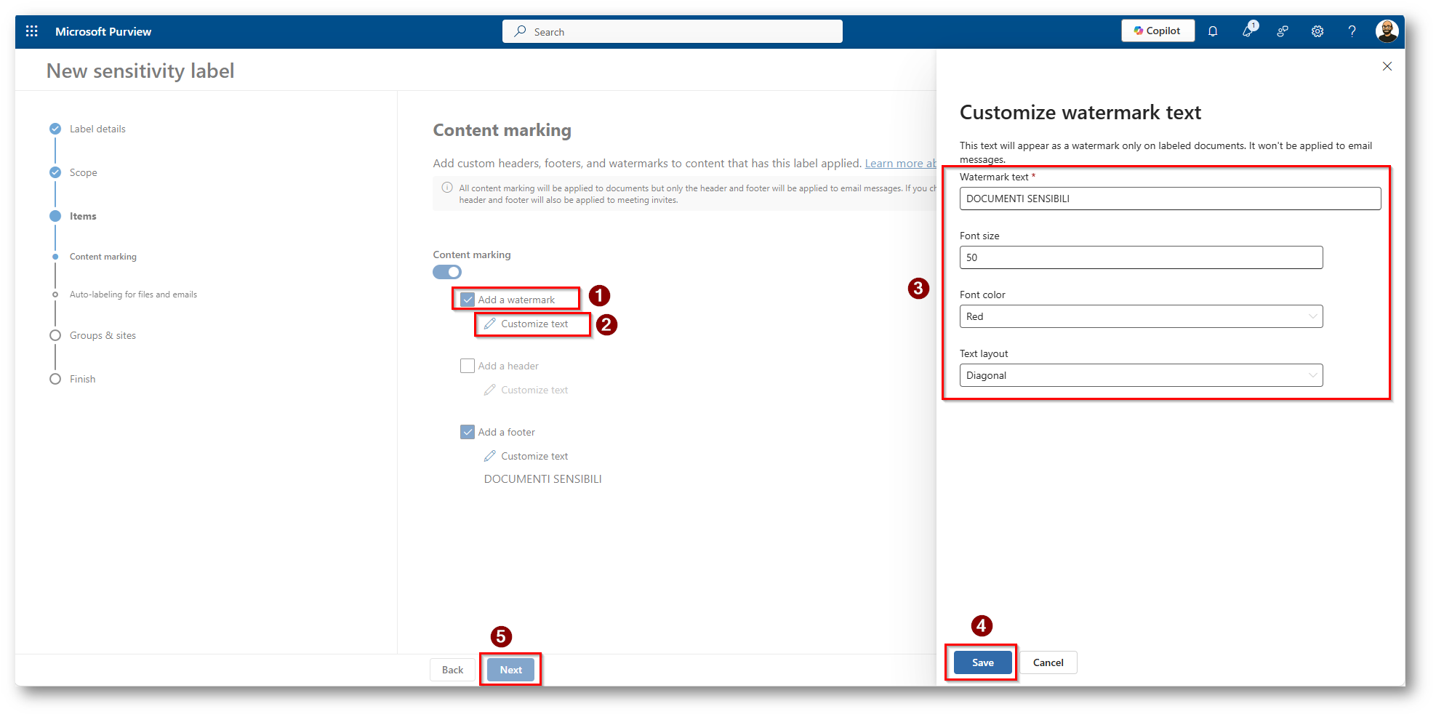1436x717 pixels.
Task: Open the Font color dropdown
Action: (1141, 316)
